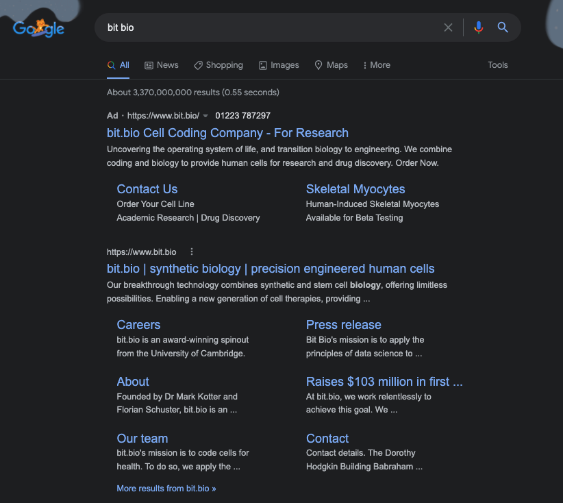Click the https://www.bit.bio result URL
The width and height of the screenshot is (563, 503).
pos(142,252)
